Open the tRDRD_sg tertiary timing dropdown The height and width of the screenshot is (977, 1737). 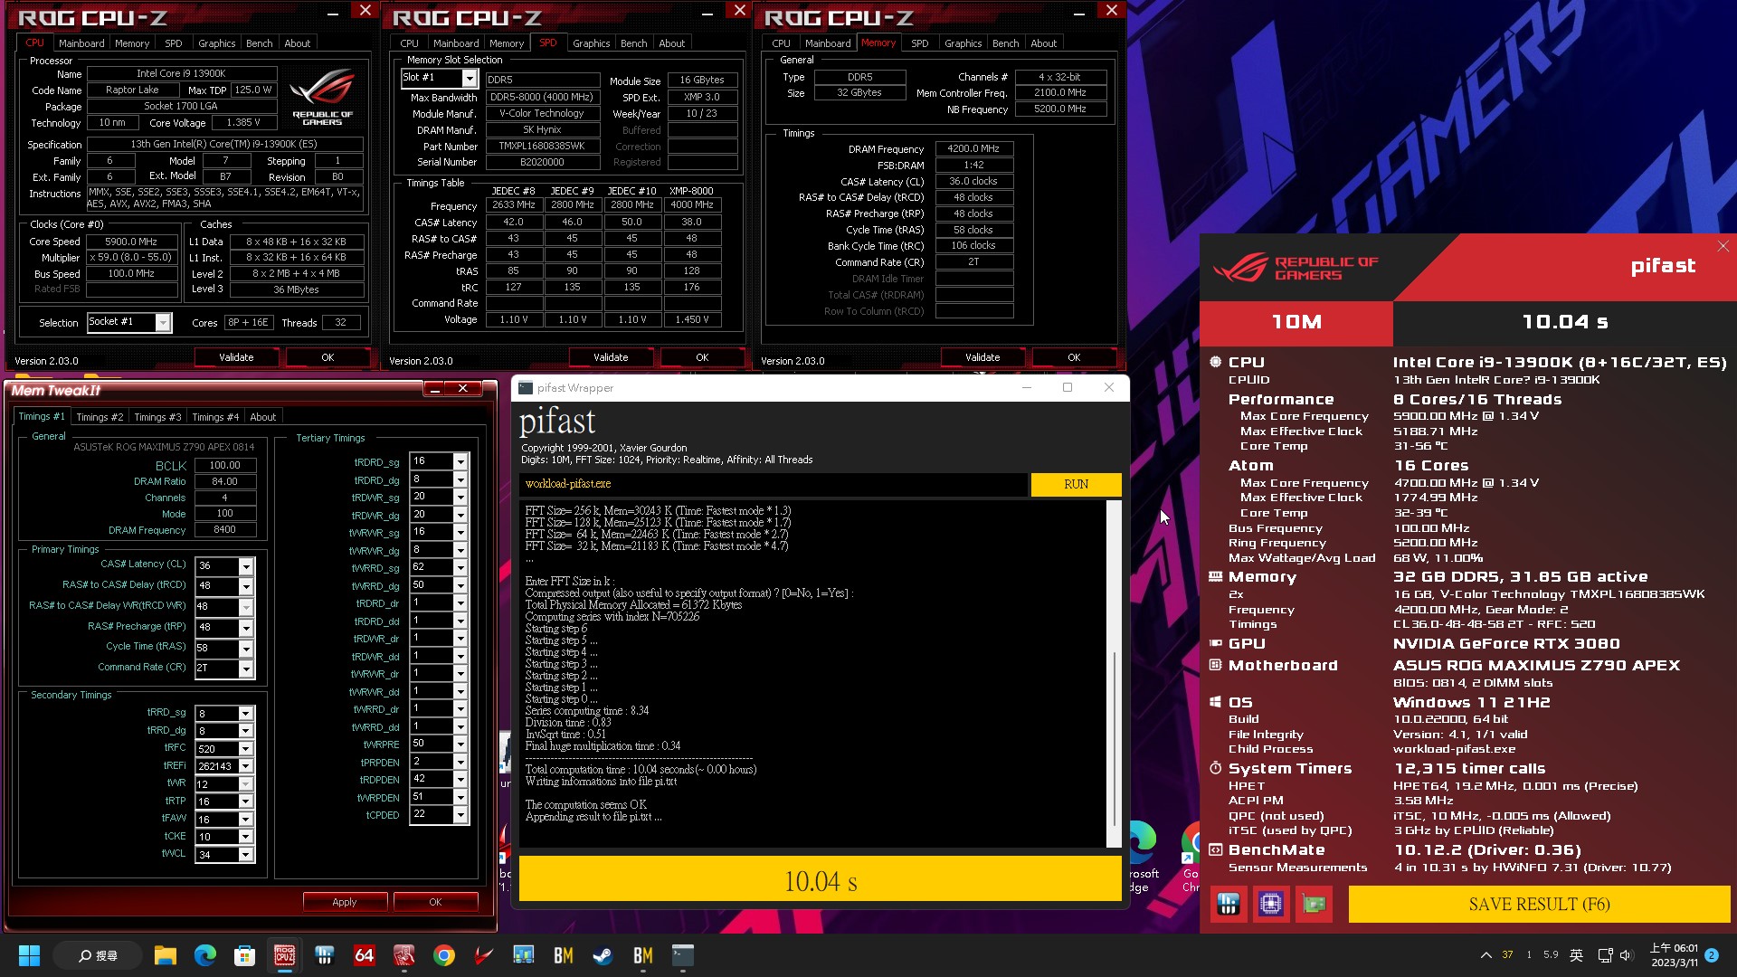pos(460,461)
